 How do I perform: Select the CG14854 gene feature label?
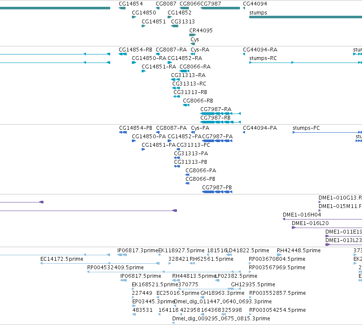click(131, 4)
